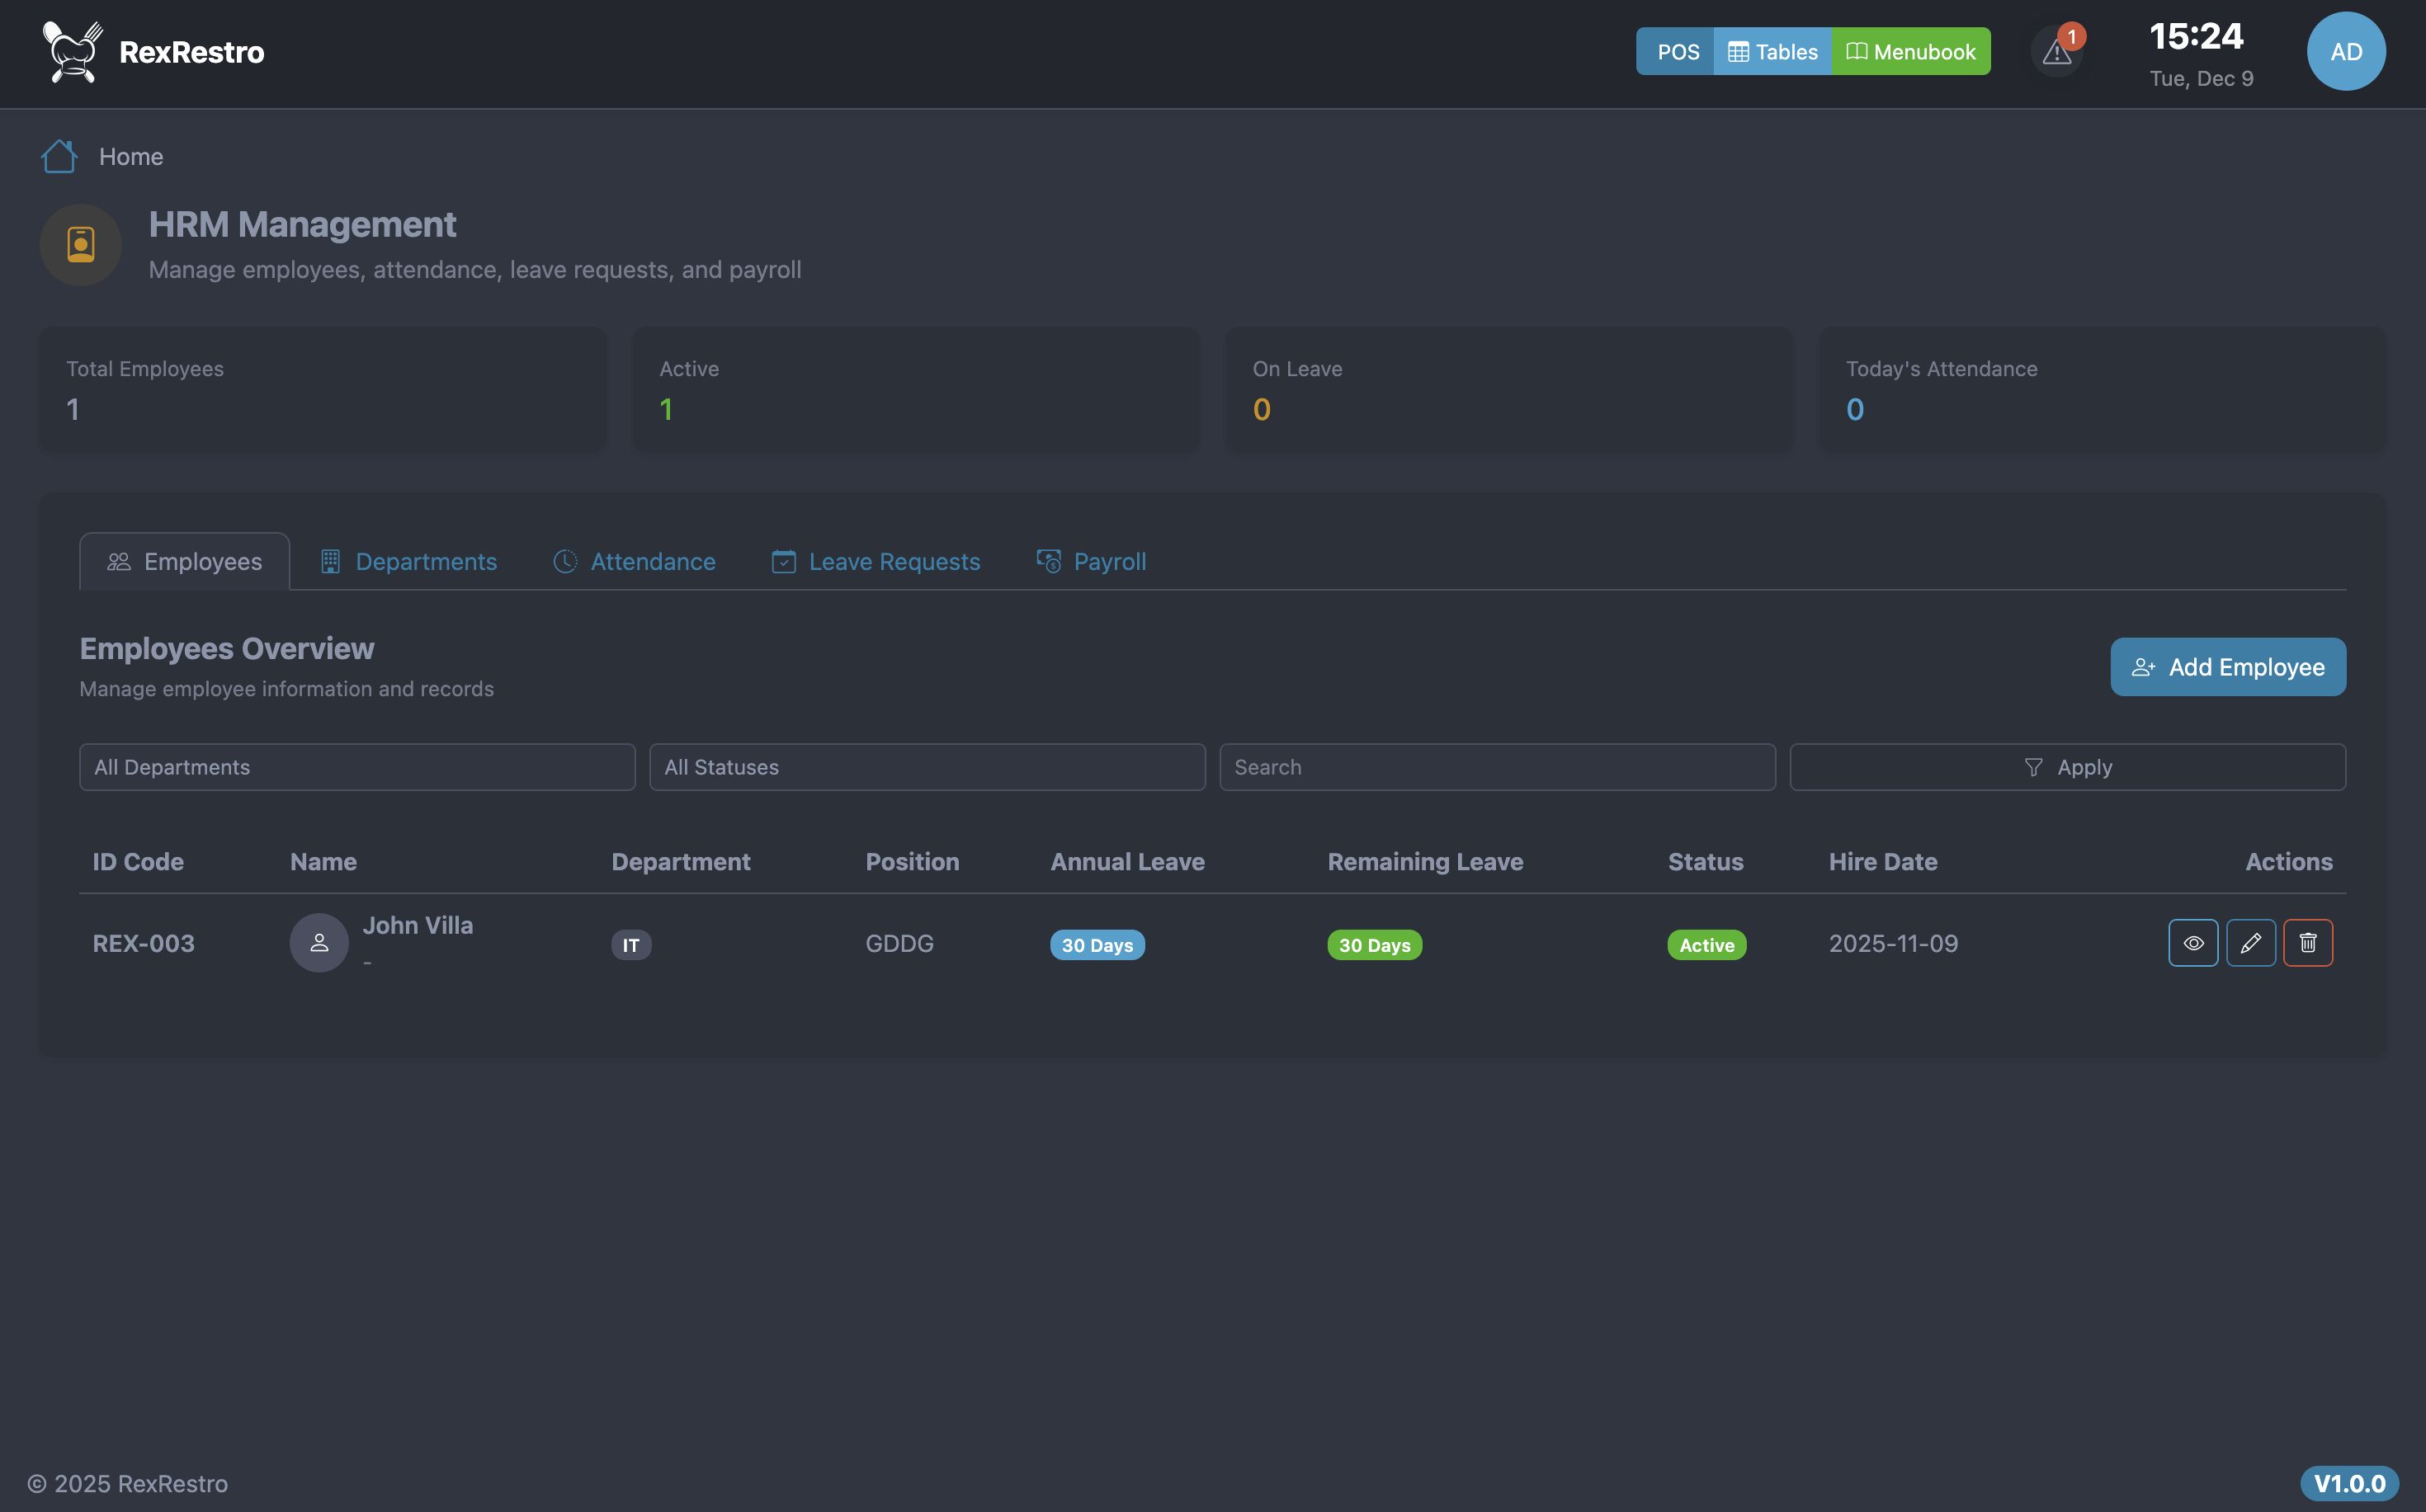
Task: Open the Leave Requests tab
Action: point(876,562)
